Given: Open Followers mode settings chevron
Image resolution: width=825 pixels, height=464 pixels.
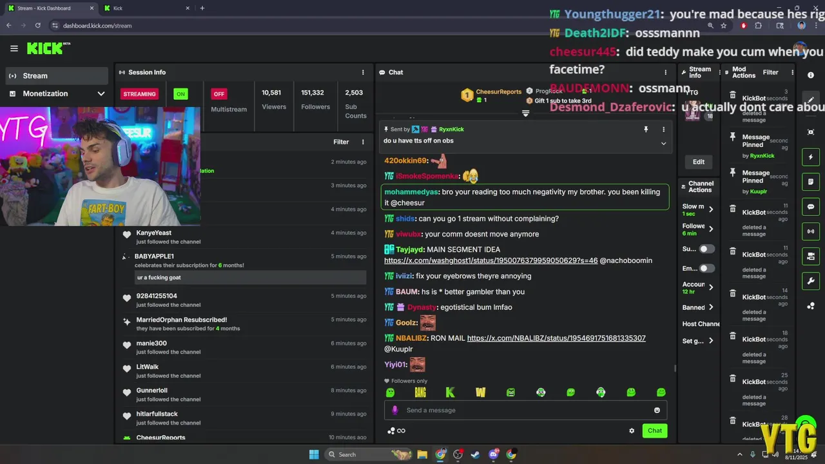Looking at the screenshot, I should 711,229.
